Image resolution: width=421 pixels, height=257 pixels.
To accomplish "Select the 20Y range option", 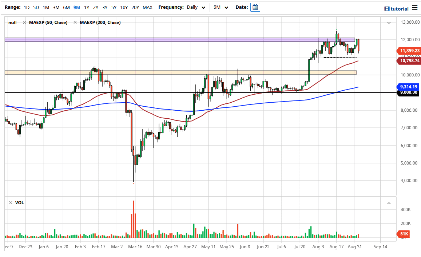I will pos(135,7).
